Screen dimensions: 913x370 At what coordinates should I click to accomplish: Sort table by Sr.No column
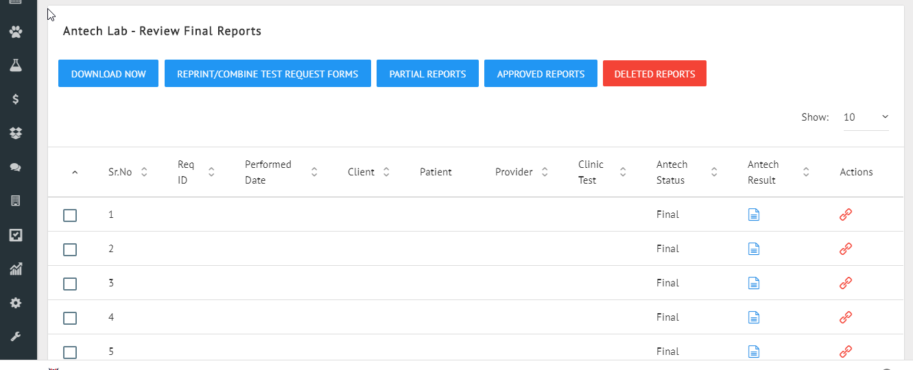tap(144, 172)
